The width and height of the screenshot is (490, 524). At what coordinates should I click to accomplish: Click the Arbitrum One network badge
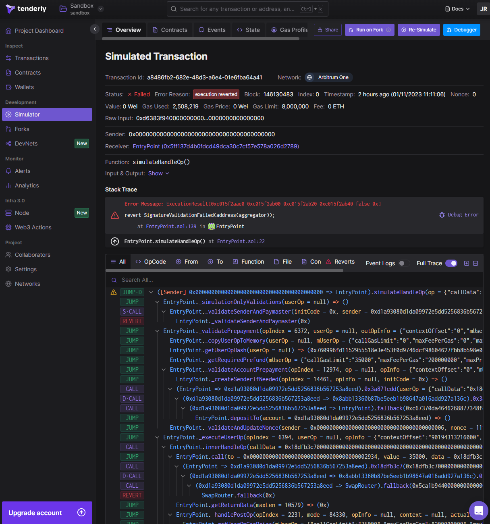tap(328, 77)
